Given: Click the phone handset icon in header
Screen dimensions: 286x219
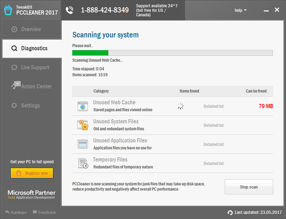Looking at the screenshot, I should (69, 10).
